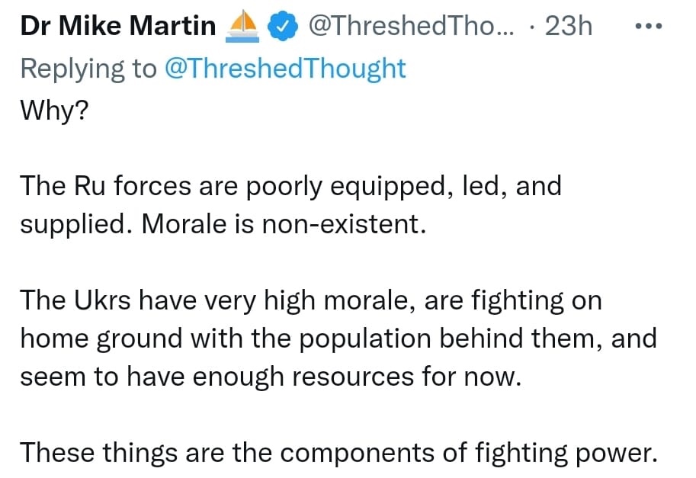
Task: Open the tweet permalink via 23h timestamp
Action: point(569,27)
